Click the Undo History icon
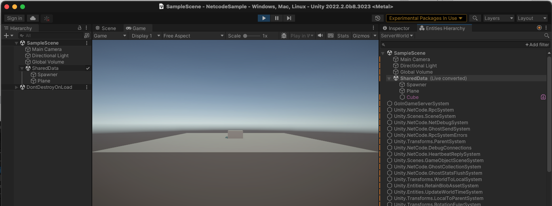This screenshot has width=552, height=206. click(x=378, y=18)
